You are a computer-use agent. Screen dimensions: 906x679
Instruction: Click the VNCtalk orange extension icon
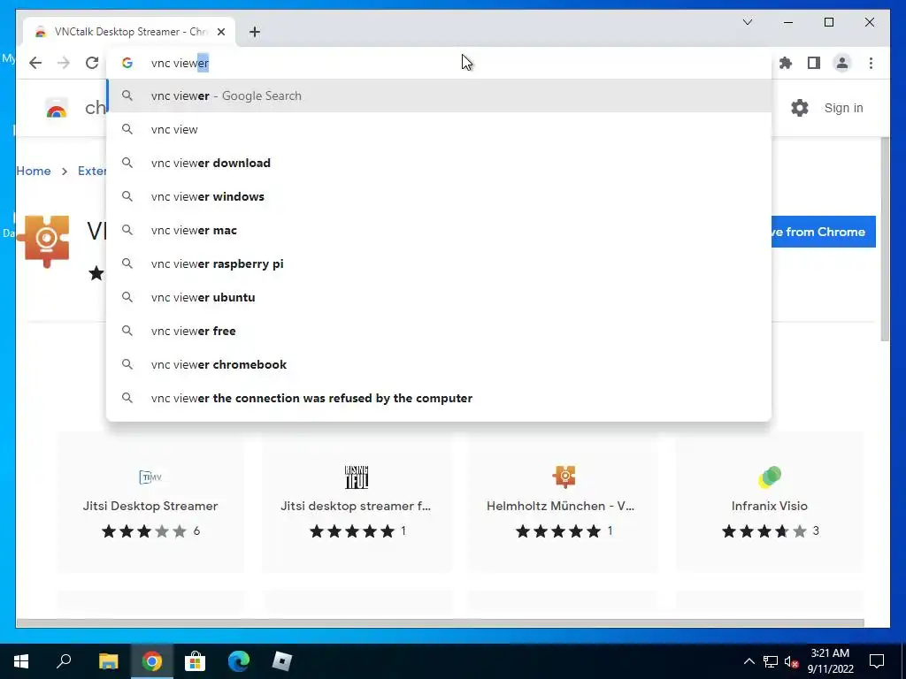coord(44,240)
